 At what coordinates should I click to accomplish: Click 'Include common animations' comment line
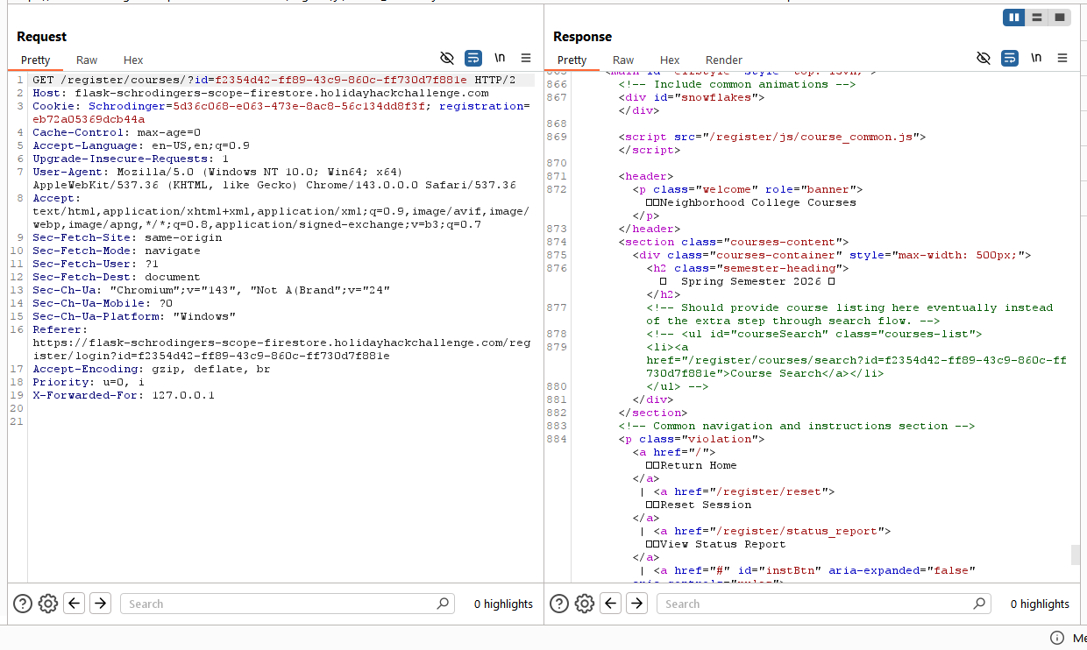(x=737, y=84)
